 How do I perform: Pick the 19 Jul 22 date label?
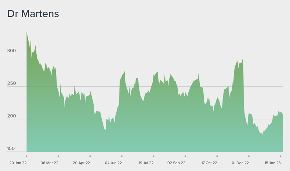[146, 163]
